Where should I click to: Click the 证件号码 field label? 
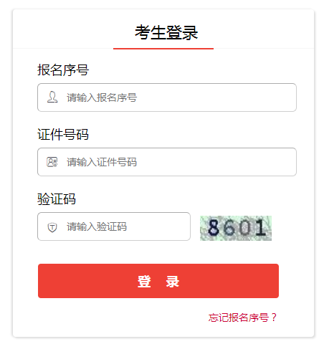pos(63,134)
